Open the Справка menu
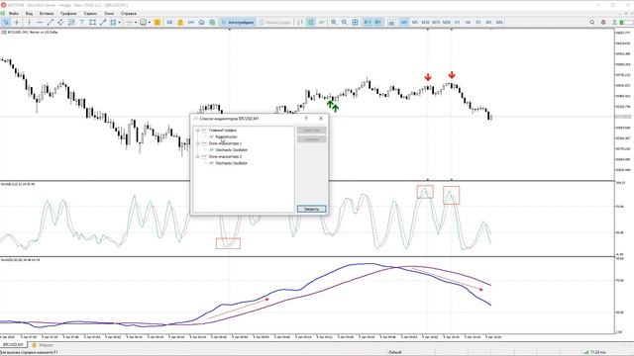634x356 pixels. point(129,13)
